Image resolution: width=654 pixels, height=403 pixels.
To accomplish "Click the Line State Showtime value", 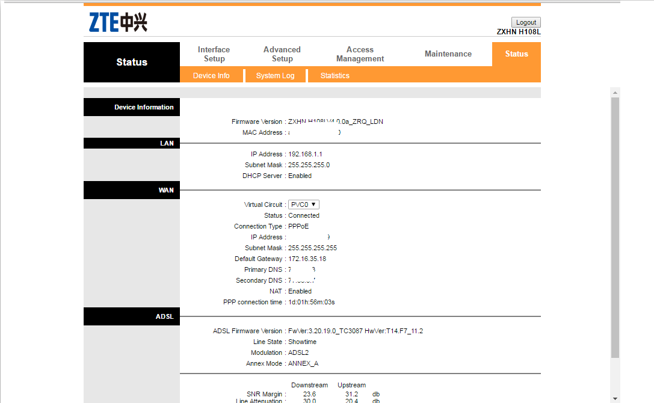I will pyautogui.click(x=303, y=342).
